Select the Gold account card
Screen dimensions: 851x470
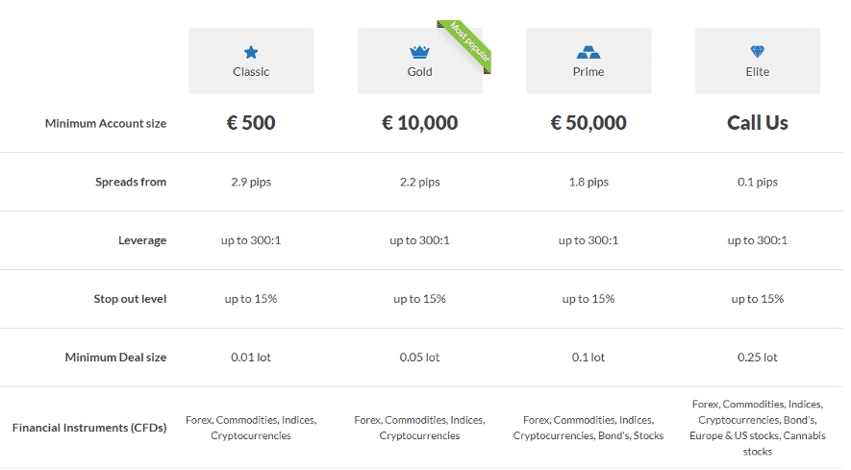click(420, 61)
